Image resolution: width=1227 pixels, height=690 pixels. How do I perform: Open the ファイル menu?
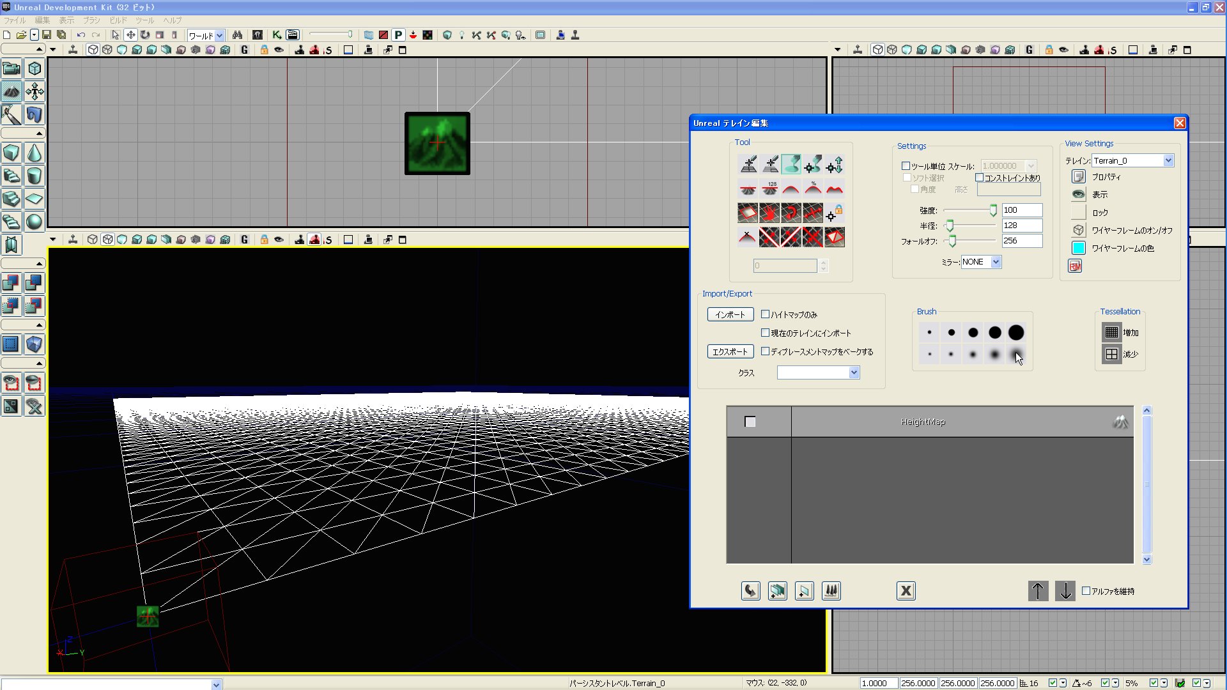[15, 20]
